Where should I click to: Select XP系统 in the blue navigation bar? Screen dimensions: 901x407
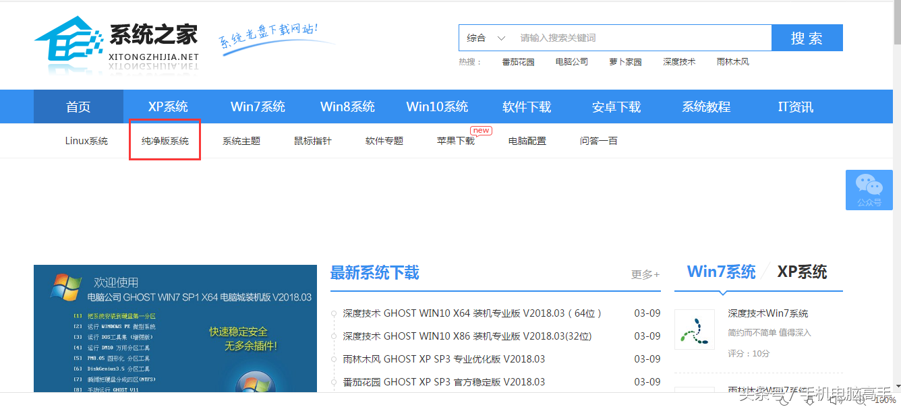click(x=168, y=106)
